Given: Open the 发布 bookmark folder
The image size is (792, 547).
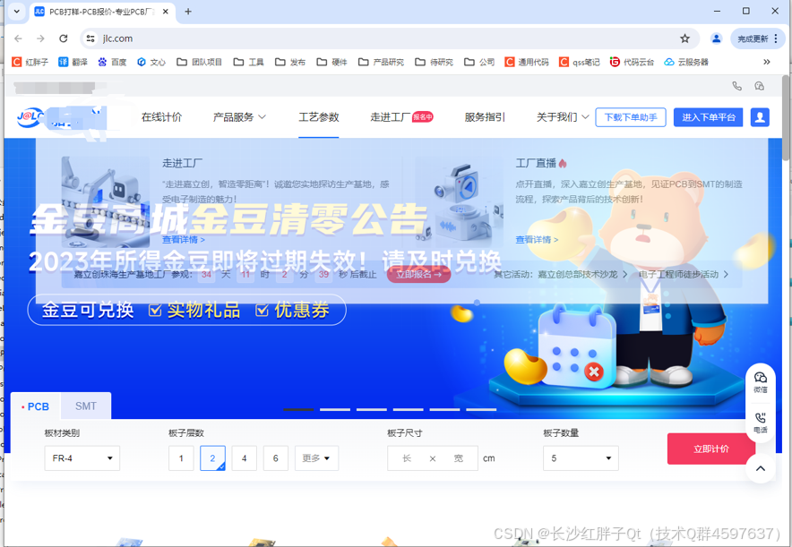Looking at the screenshot, I should click(290, 62).
